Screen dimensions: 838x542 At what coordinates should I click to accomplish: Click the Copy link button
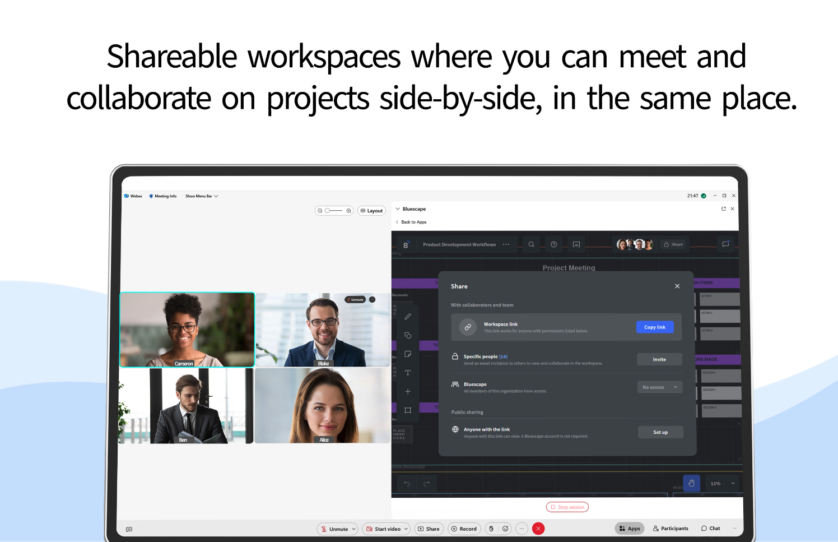[655, 327]
